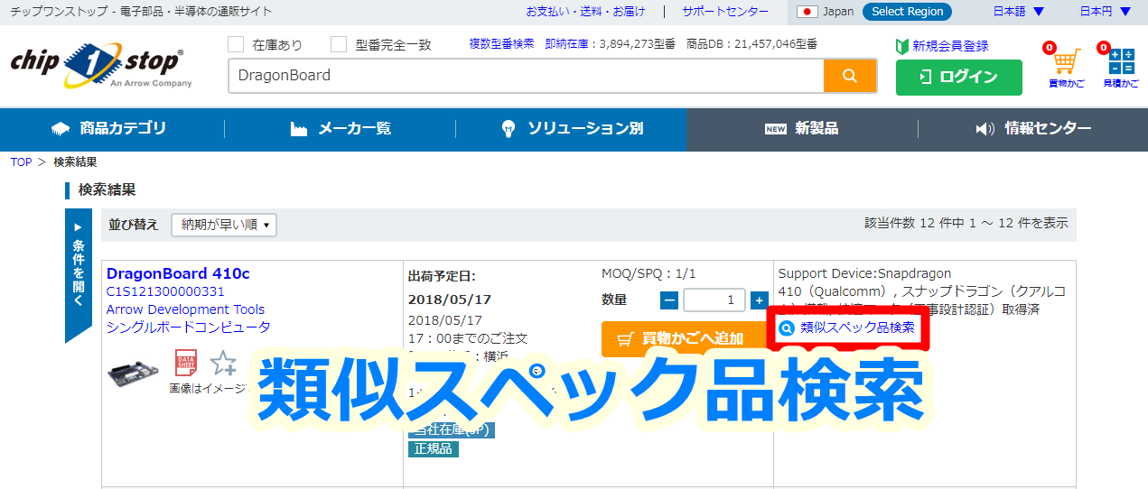Screen dimensions: 1148x489
Task: Open the DragonBoard 410c datasheet icon
Action: tap(185, 363)
